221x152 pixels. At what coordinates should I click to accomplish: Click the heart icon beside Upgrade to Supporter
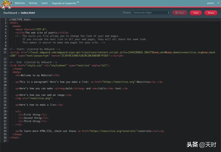click(x=78, y=2)
